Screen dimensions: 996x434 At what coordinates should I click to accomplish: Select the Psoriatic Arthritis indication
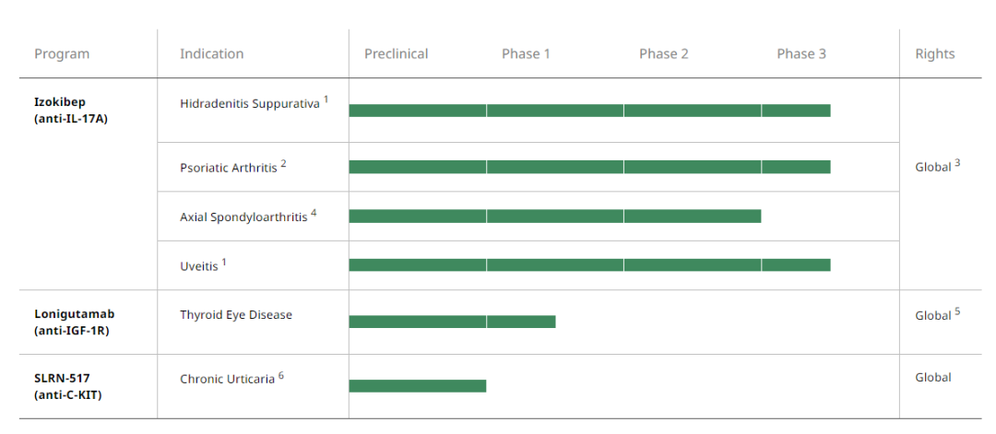click(229, 167)
